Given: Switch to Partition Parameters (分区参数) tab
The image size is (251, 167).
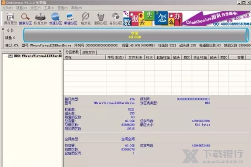Looking at the screenshot, I should (72, 52).
